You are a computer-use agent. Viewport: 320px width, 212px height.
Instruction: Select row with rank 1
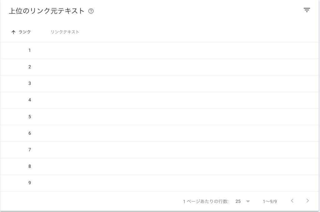point(159,50)
